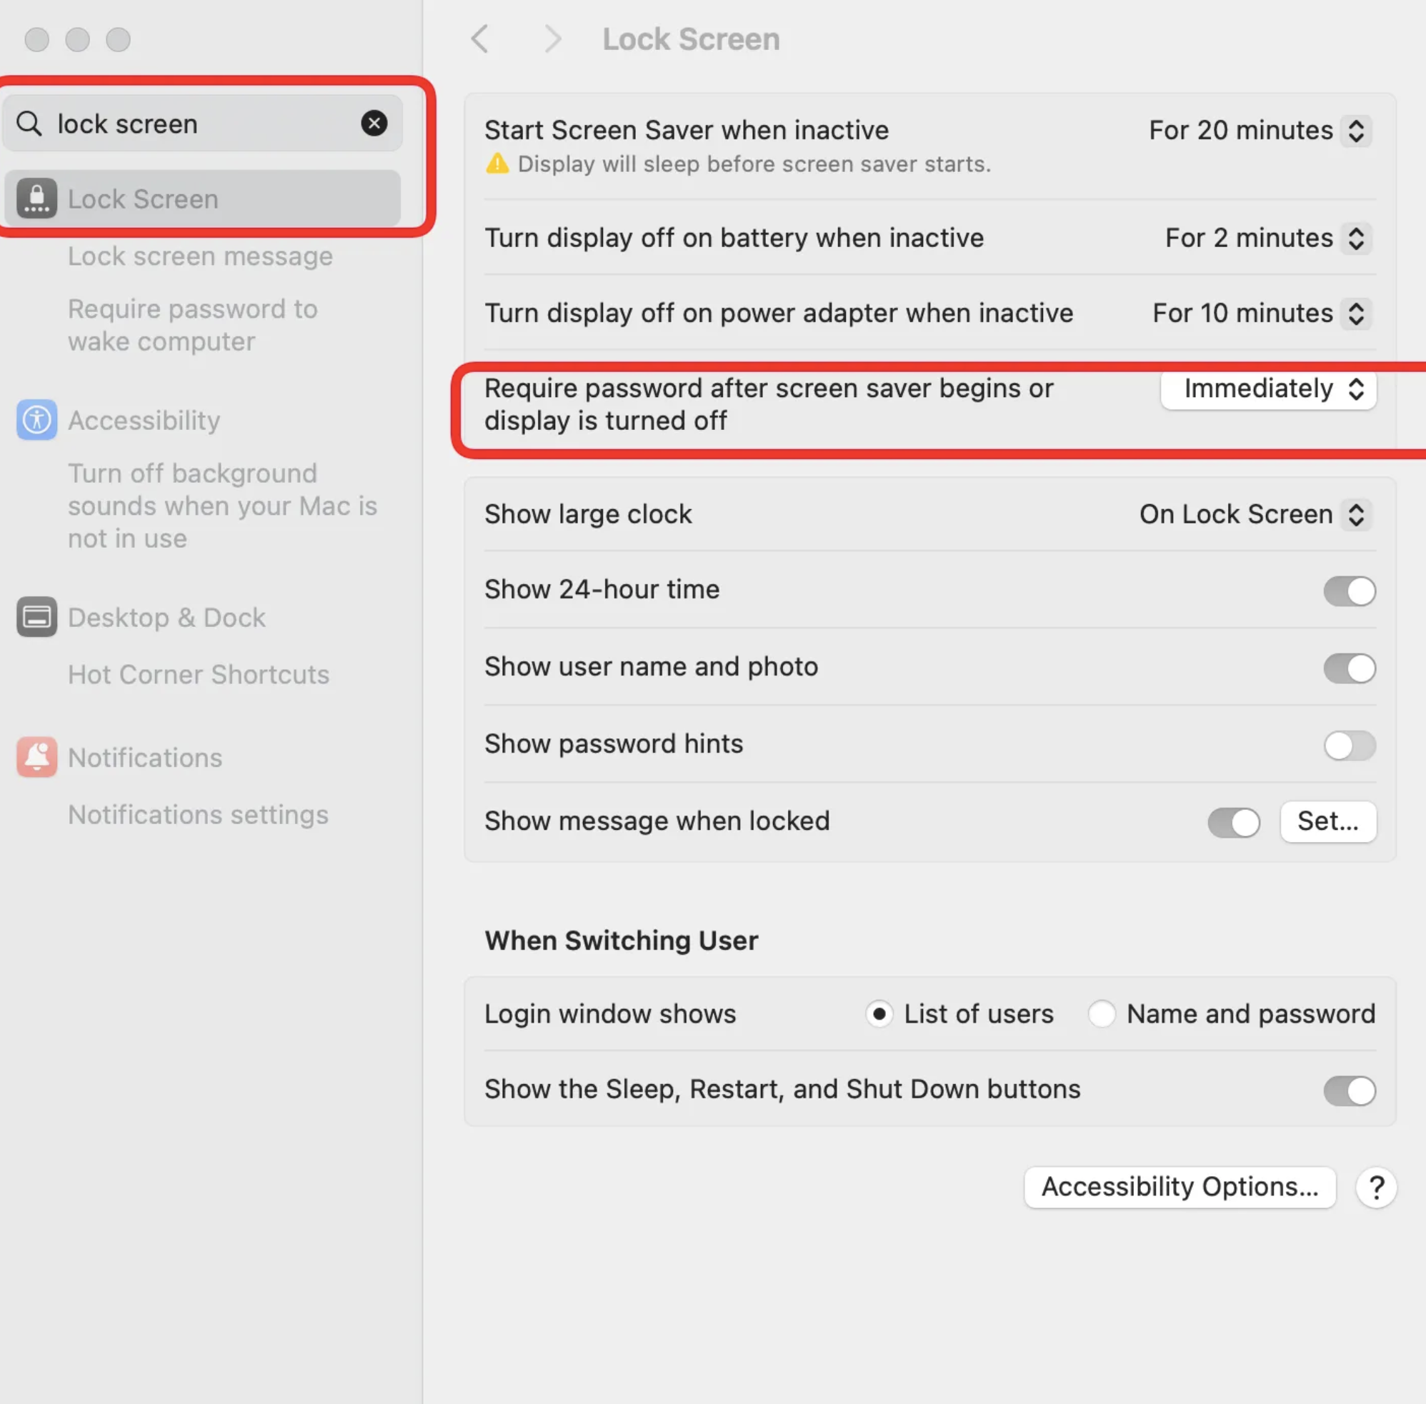Toggle Show 24-hour time switch
The height and width of the screenshot is (1404, 1426).
(x=1349, y=591)
